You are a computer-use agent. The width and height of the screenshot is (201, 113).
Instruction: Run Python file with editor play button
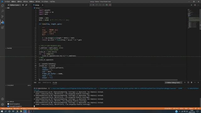(x=192, y=5)
